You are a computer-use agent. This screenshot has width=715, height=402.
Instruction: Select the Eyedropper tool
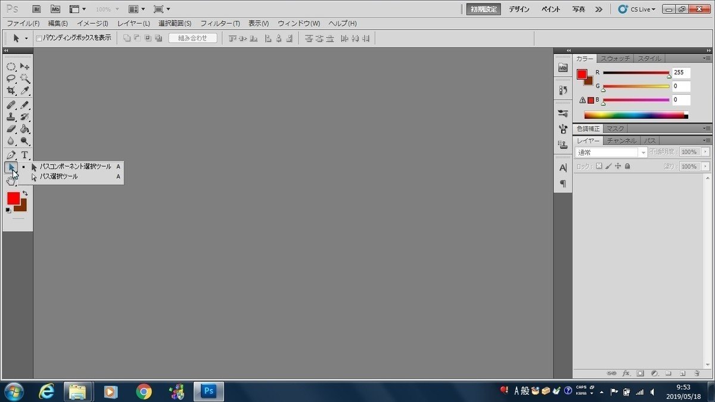click(x=24, y=91)
